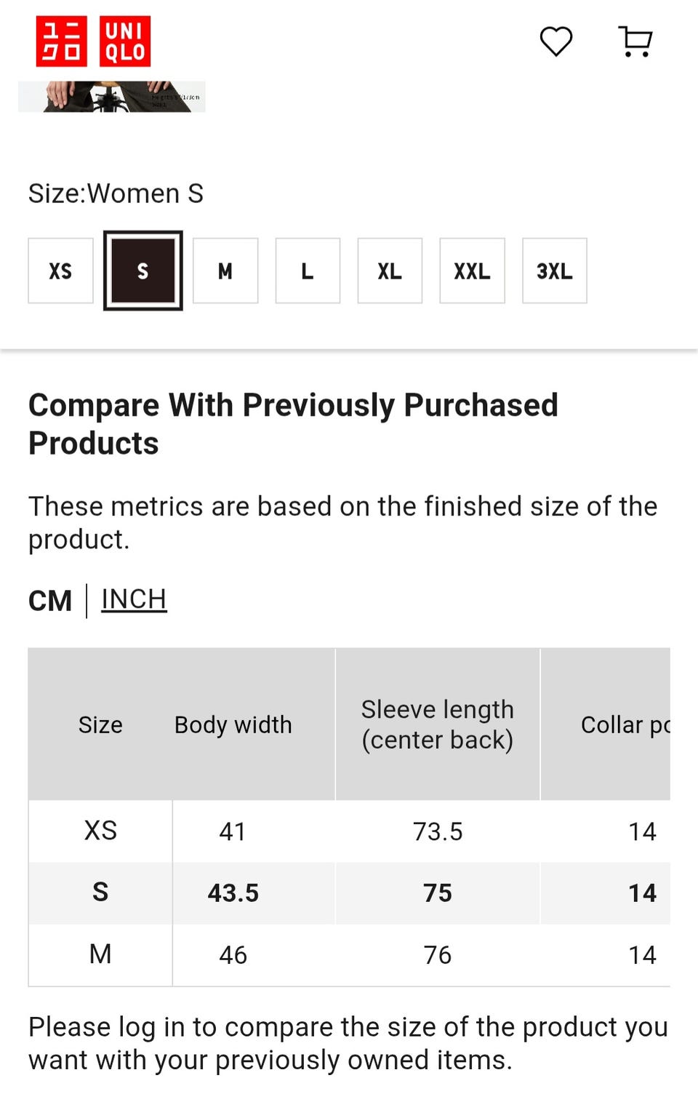Screen dimensions: 698x1110
Task: Click the Size column header
Action: point(100,724)
